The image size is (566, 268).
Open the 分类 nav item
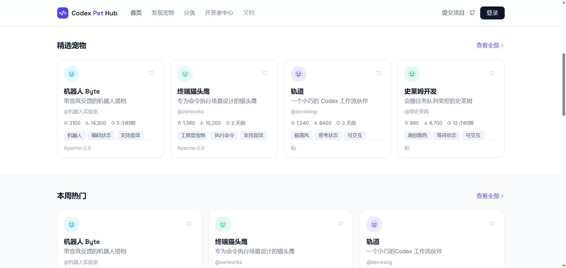[x=190, y=13]
